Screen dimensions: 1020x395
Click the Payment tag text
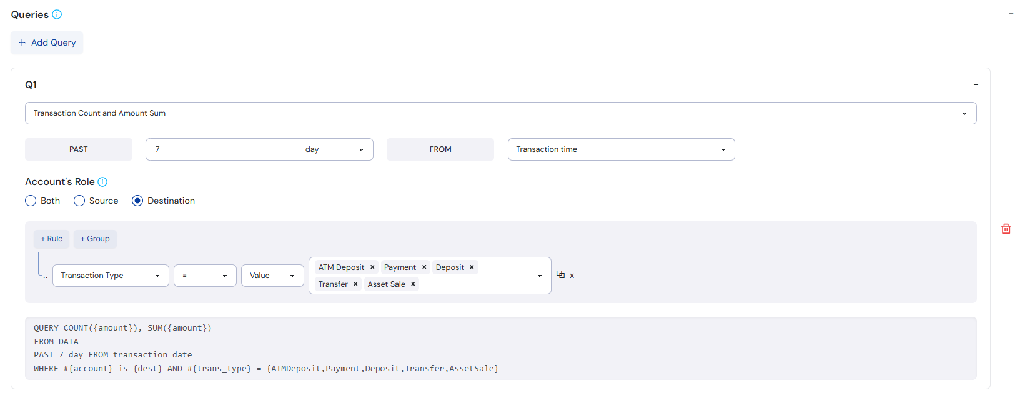(x=400, y=267)
